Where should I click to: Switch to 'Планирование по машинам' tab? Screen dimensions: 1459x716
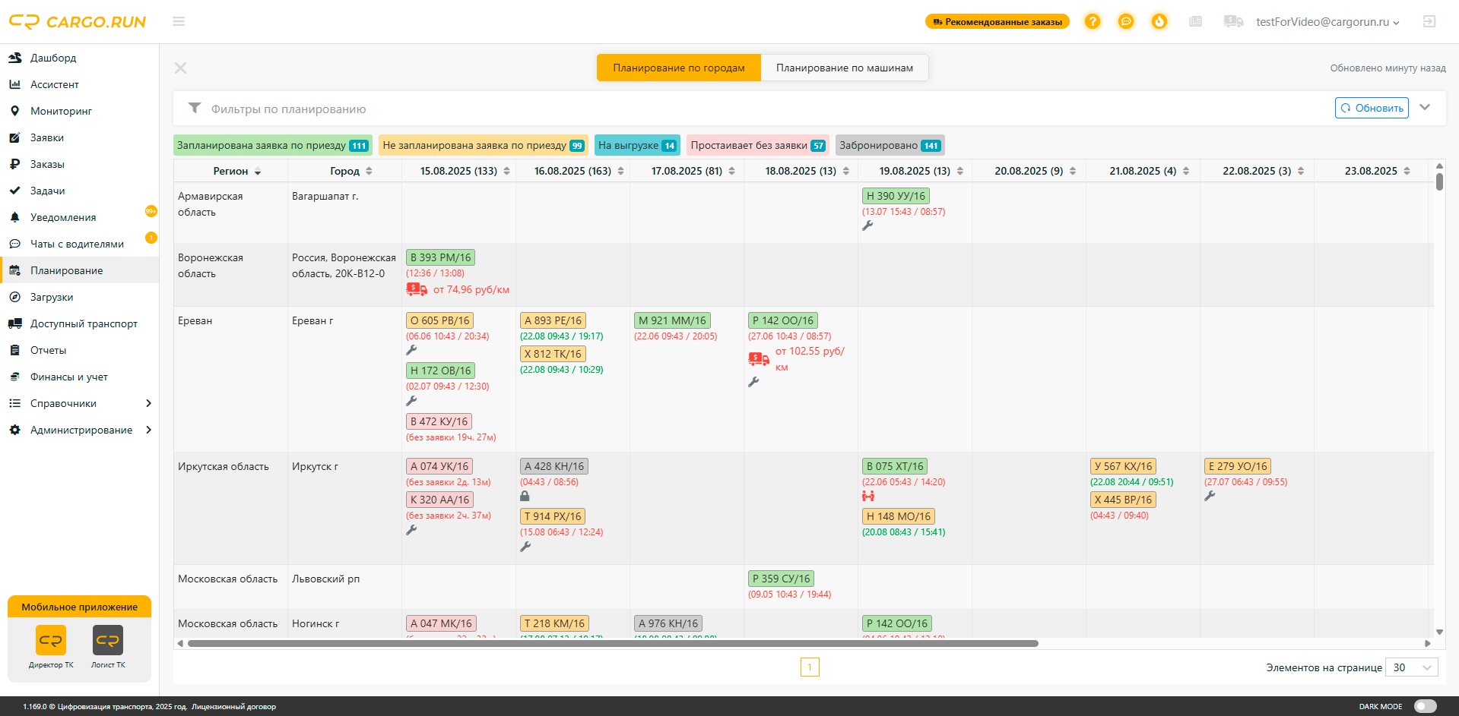[844, 68]
